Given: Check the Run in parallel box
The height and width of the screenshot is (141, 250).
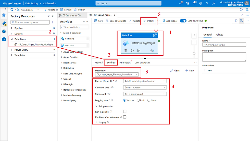Looking at the screenshot, I should (x=125, y=111).
